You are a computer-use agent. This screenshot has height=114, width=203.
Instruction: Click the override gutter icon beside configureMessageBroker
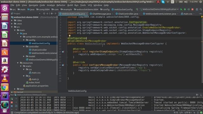coord(63,65)
